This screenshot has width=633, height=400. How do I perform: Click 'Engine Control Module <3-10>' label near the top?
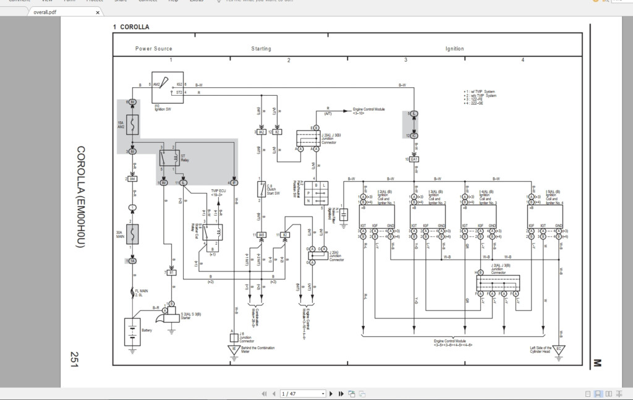tap(368, 111)
